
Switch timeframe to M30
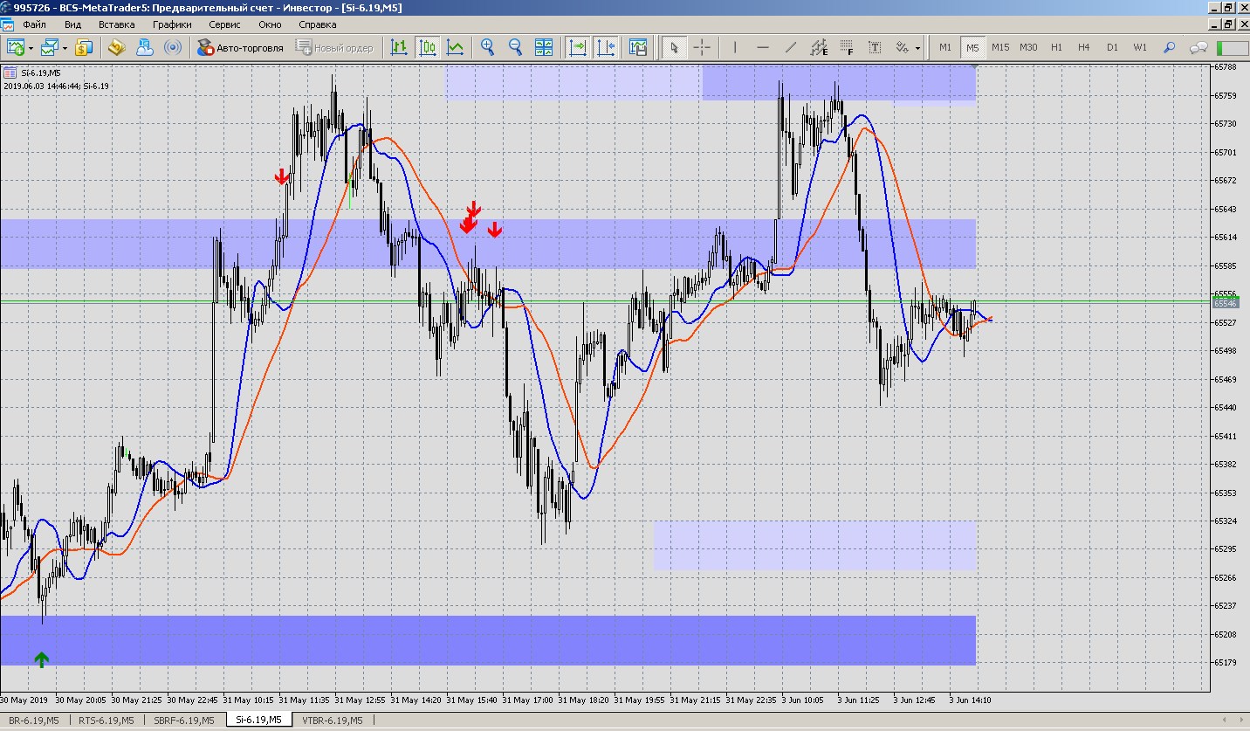click(1028, 47)
